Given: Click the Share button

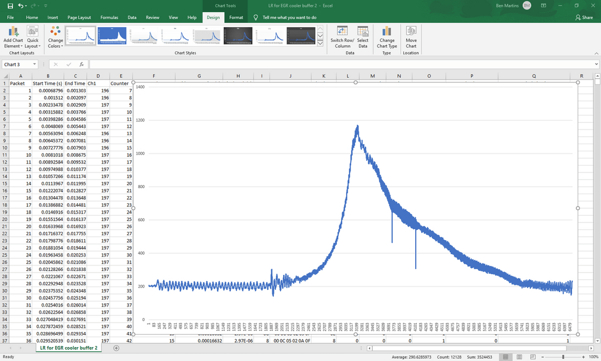Looking at the screenshot, I should pyautogui.click(x=584, y=17).
